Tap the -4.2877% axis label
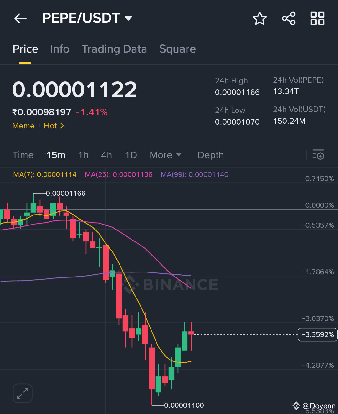 (x=318, y=365)
